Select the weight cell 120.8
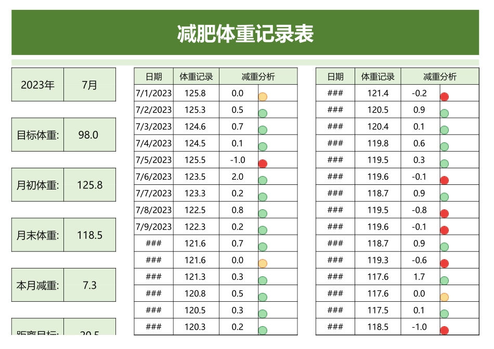 pos(196,293)
